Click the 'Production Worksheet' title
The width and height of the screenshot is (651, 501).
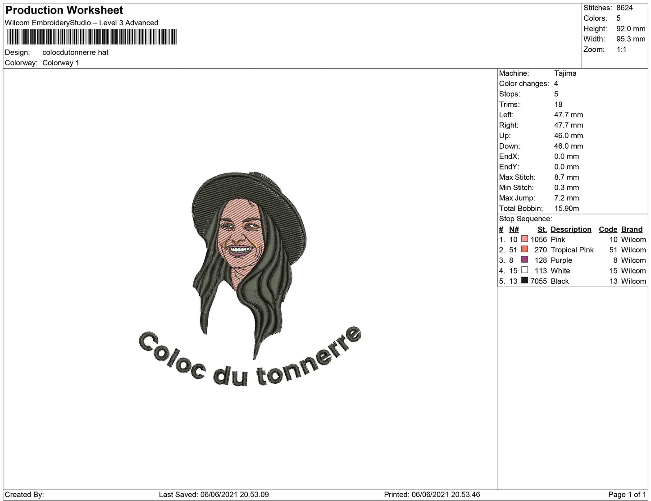[64, 10]
